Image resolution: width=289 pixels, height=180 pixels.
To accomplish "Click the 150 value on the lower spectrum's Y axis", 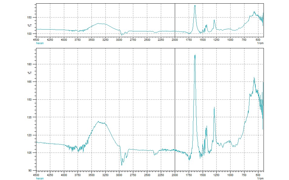I will 29,100.
